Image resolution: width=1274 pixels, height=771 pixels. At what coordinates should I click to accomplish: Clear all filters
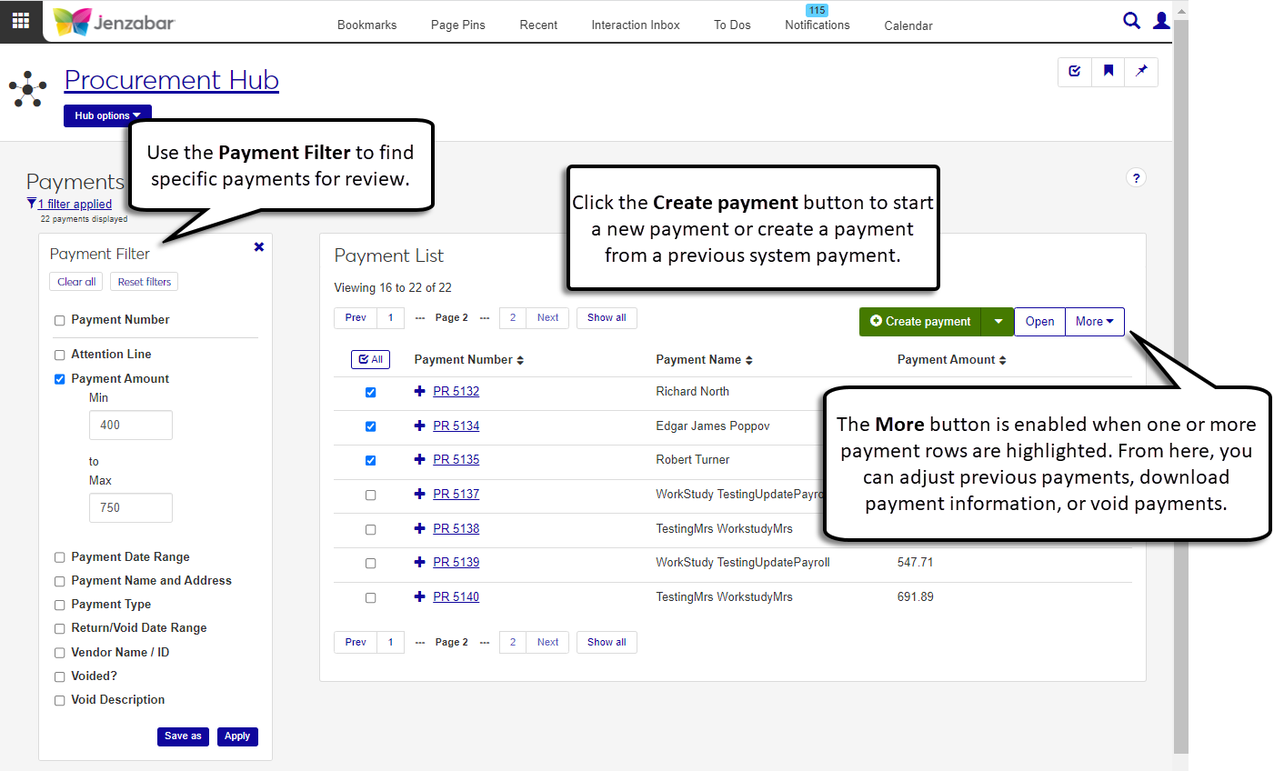tap(76, 282)
